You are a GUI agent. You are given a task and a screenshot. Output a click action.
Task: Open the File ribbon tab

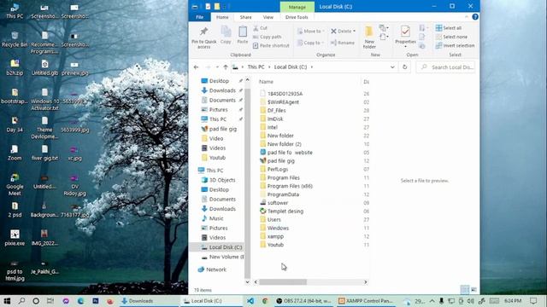click(199, 17)
